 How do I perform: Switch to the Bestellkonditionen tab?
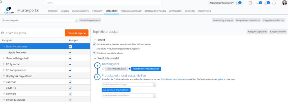[155, 11]
